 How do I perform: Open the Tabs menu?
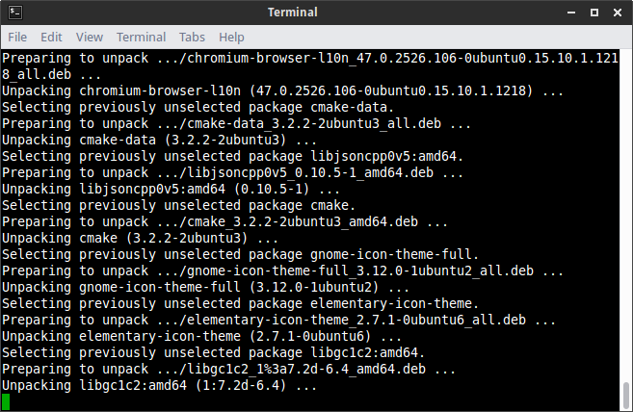[x=192, y=37]
